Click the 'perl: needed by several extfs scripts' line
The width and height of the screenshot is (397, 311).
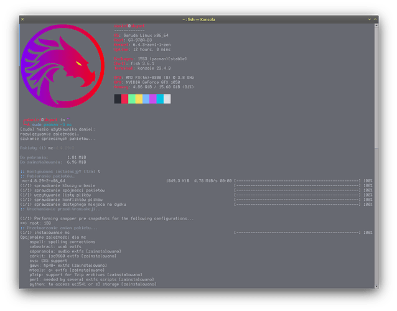point(92,279)
